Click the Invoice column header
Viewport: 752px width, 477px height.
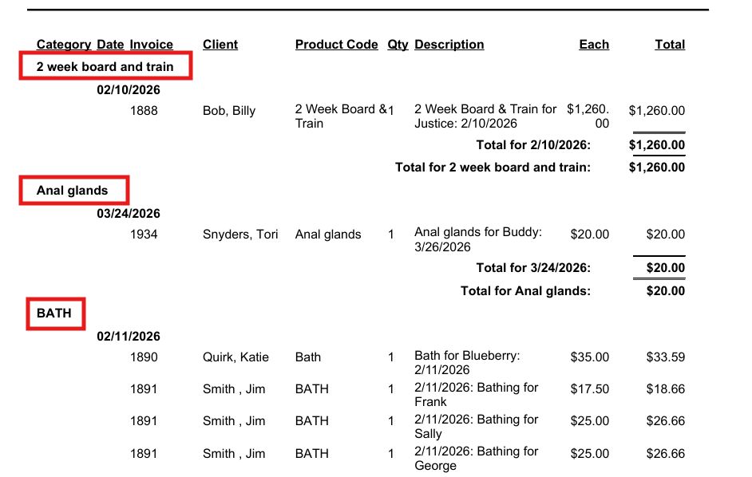[152, 45]
